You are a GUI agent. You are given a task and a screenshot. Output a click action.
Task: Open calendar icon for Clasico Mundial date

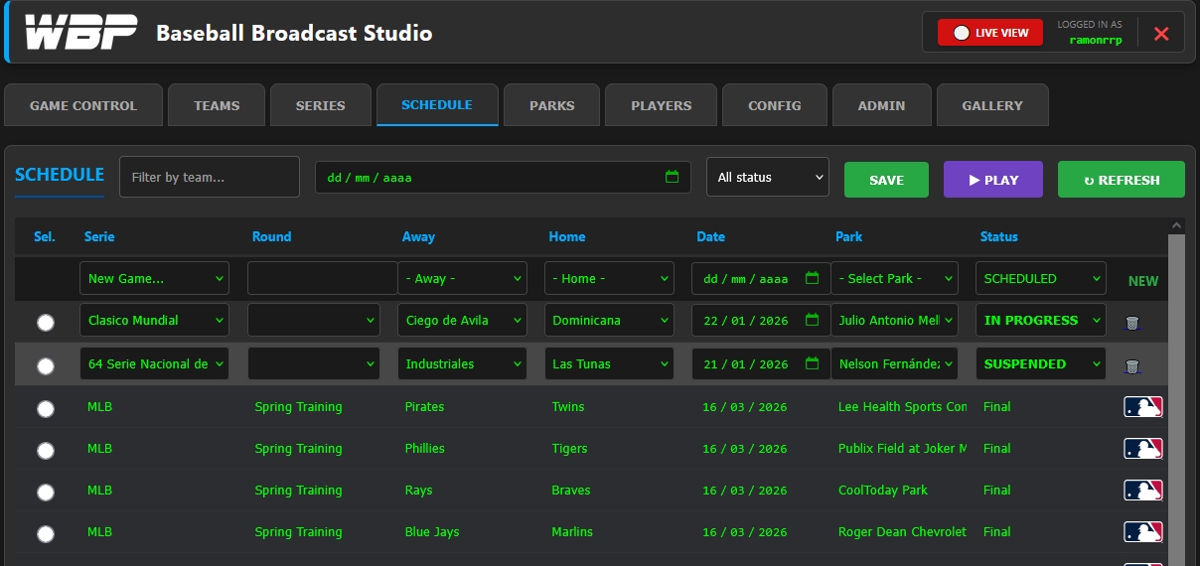click(x=812, y=321)
